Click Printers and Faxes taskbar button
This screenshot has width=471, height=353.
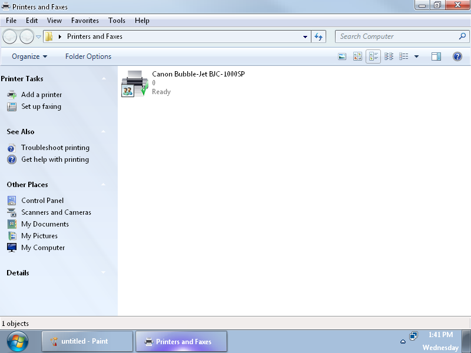click(181, 341)
